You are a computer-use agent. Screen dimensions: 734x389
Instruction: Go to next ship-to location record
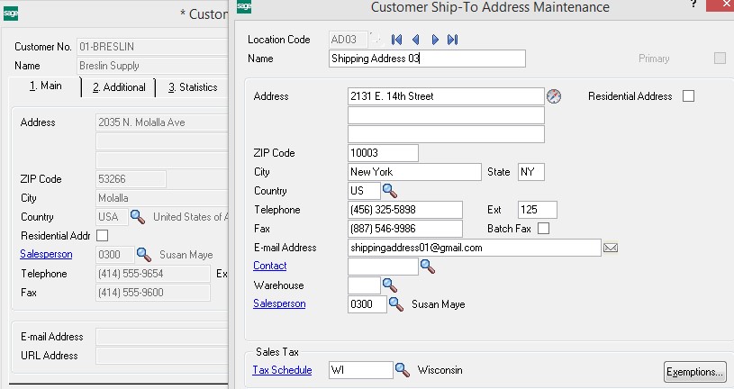[x=435, y=40]
